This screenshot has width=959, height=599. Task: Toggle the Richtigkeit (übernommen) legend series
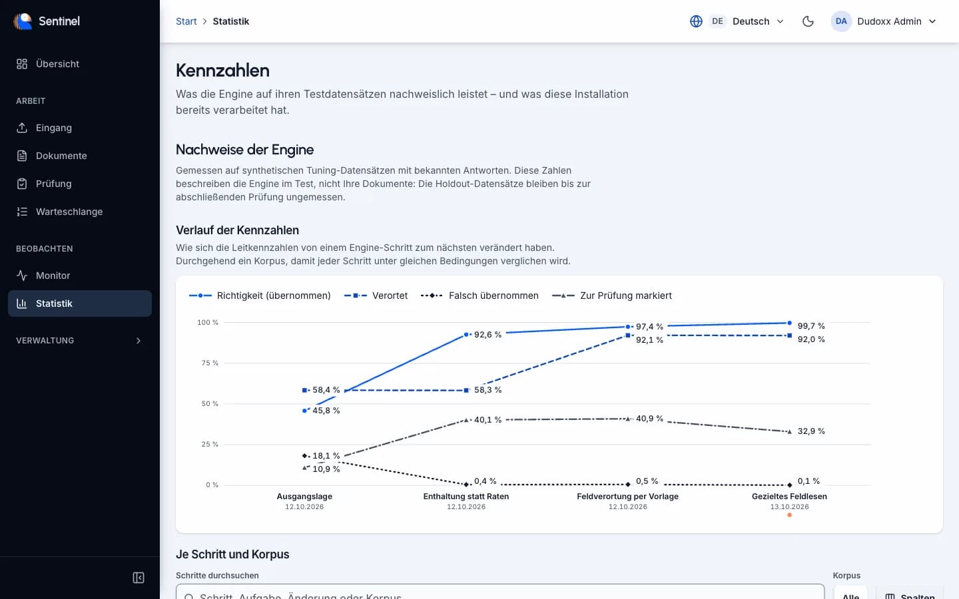260,296
